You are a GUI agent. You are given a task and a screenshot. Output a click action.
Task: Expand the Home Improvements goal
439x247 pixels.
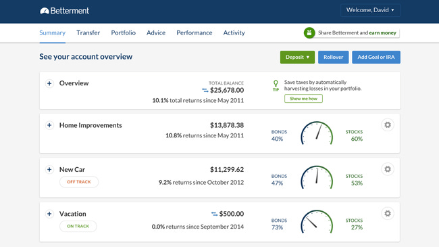coord(49,125)
